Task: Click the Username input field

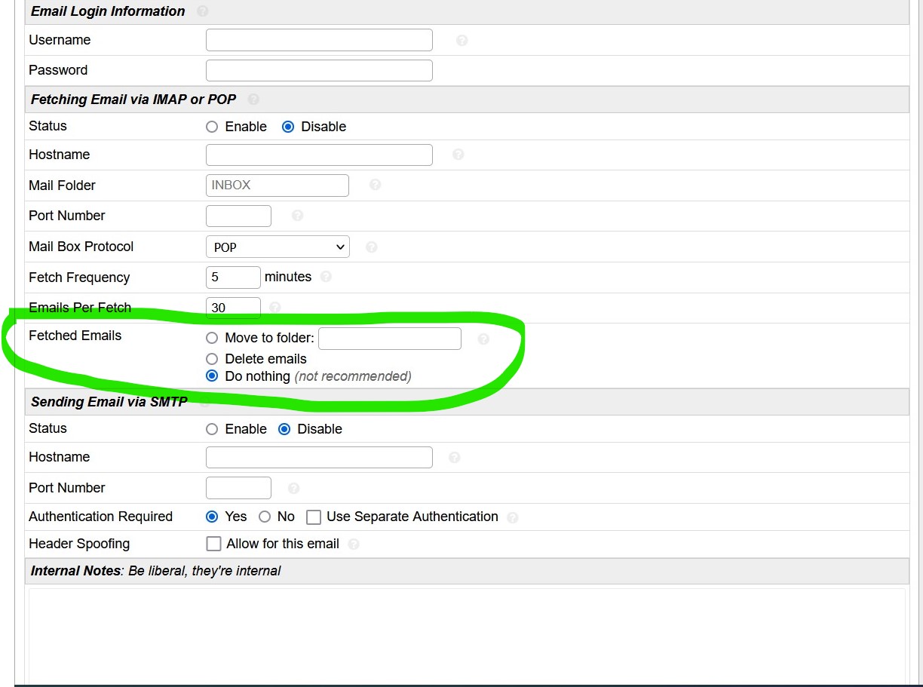Action: pos(319,40)
